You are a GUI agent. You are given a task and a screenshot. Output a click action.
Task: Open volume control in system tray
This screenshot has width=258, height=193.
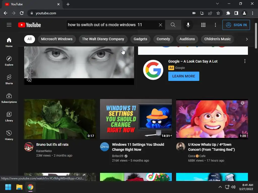click(x=233, y=187)
